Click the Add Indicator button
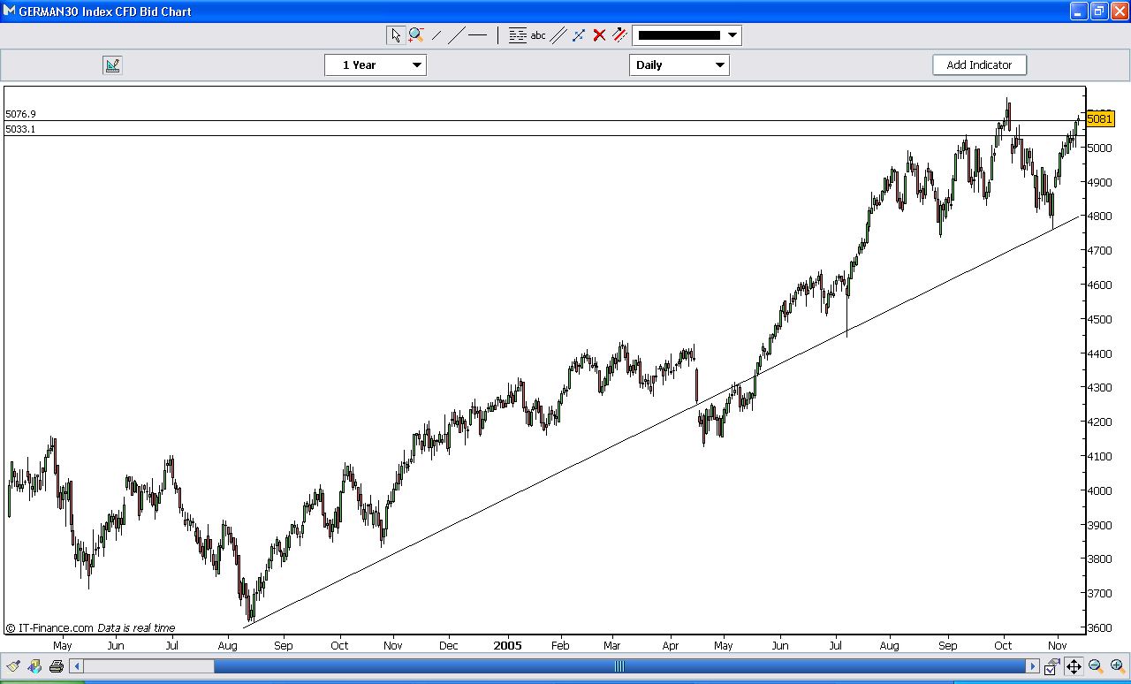This screenshot has width=1131, height=684. (979, 65)
